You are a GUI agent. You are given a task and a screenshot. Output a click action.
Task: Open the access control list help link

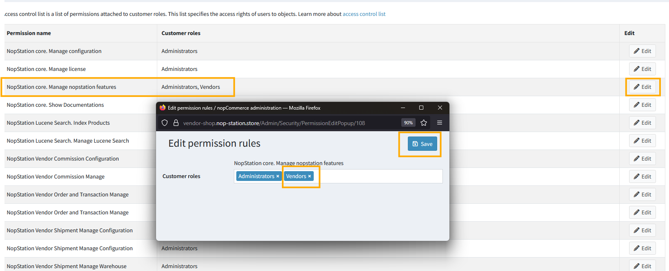coord(364,14)
